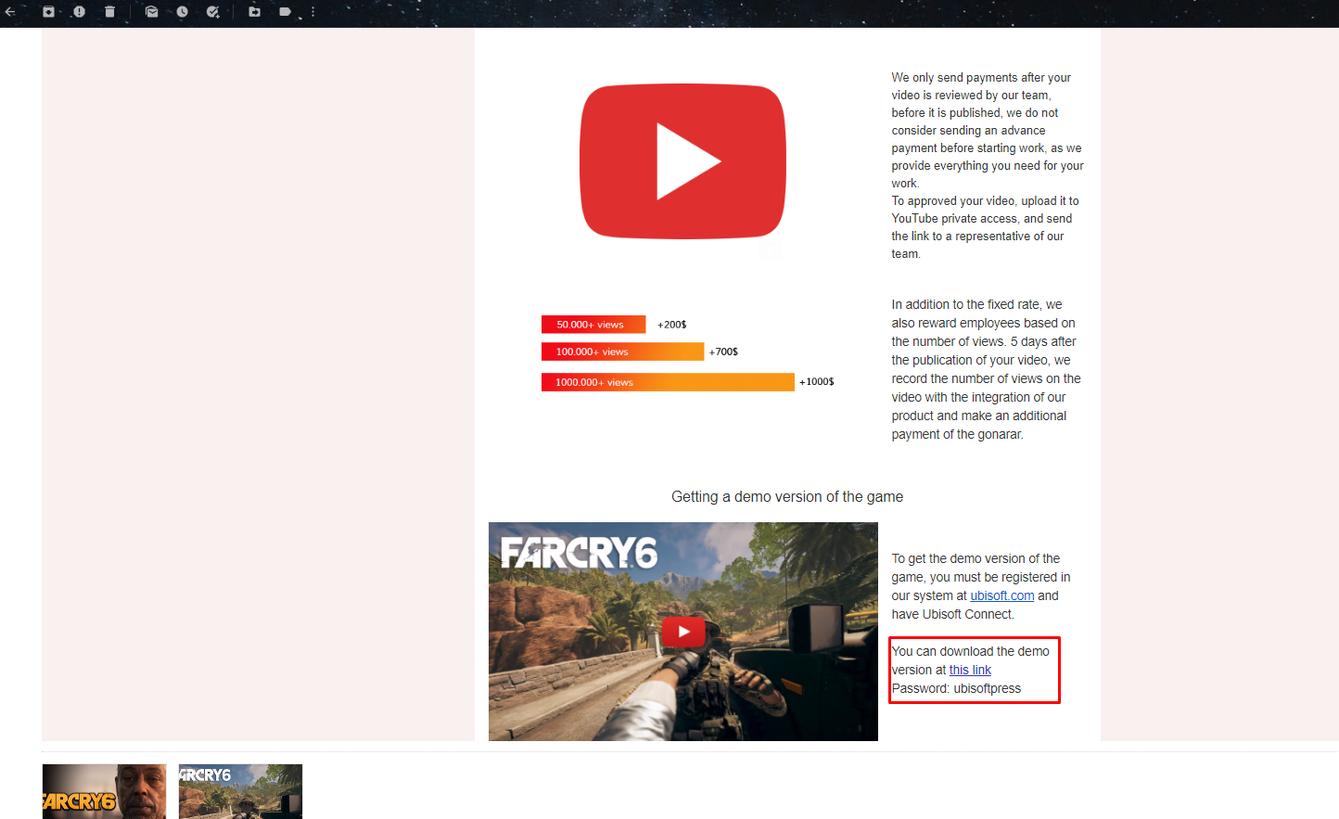Play the Far Cry 6 video

[683, 632]
